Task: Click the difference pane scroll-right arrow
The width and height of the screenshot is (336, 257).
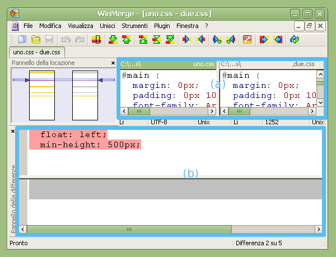Action: pyautogui.click(x=319, y=229)
